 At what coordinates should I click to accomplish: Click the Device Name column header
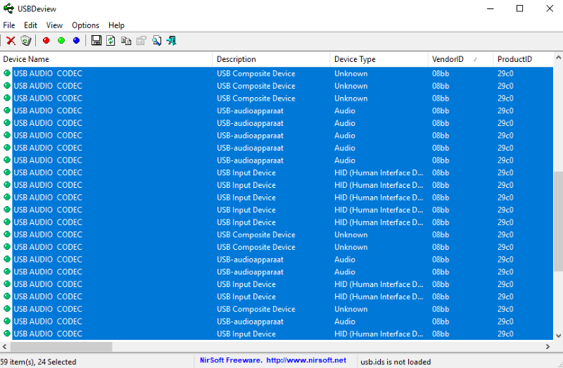tap(27, 60)
